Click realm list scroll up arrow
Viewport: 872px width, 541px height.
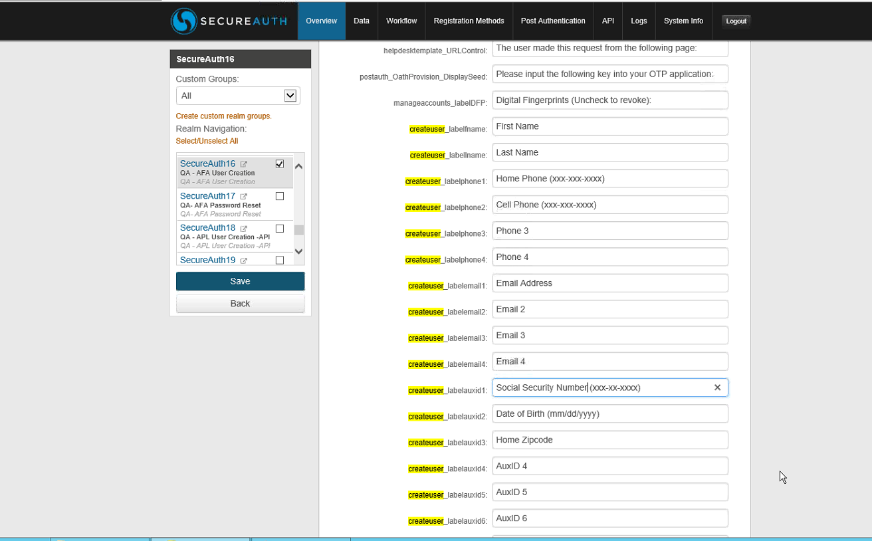pos(298,166)
